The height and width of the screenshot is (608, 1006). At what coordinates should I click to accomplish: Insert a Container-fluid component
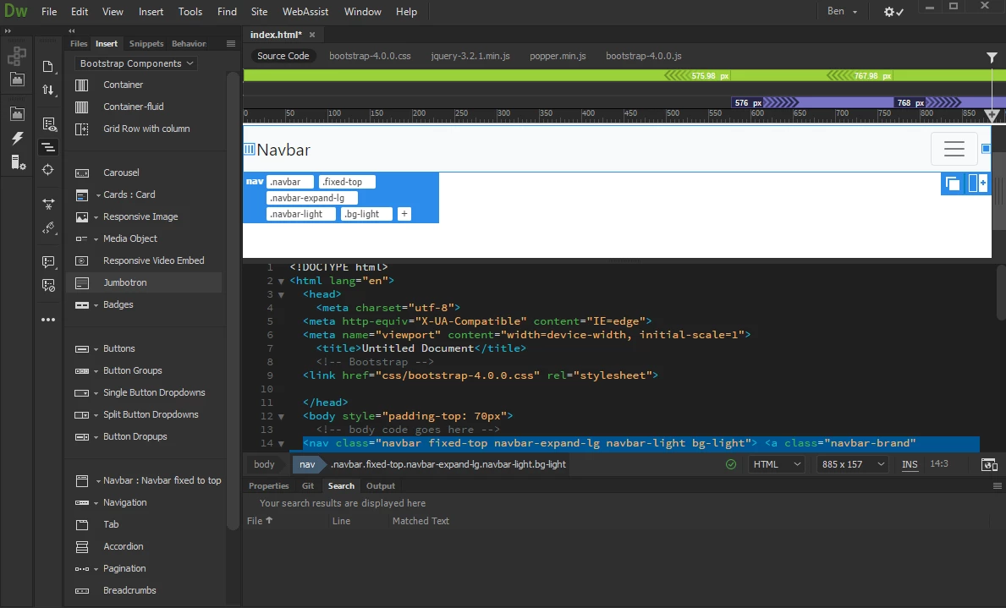[133, 107]
